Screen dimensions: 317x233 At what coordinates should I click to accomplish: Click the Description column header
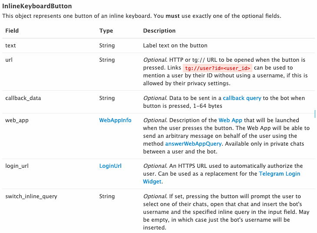159,31
